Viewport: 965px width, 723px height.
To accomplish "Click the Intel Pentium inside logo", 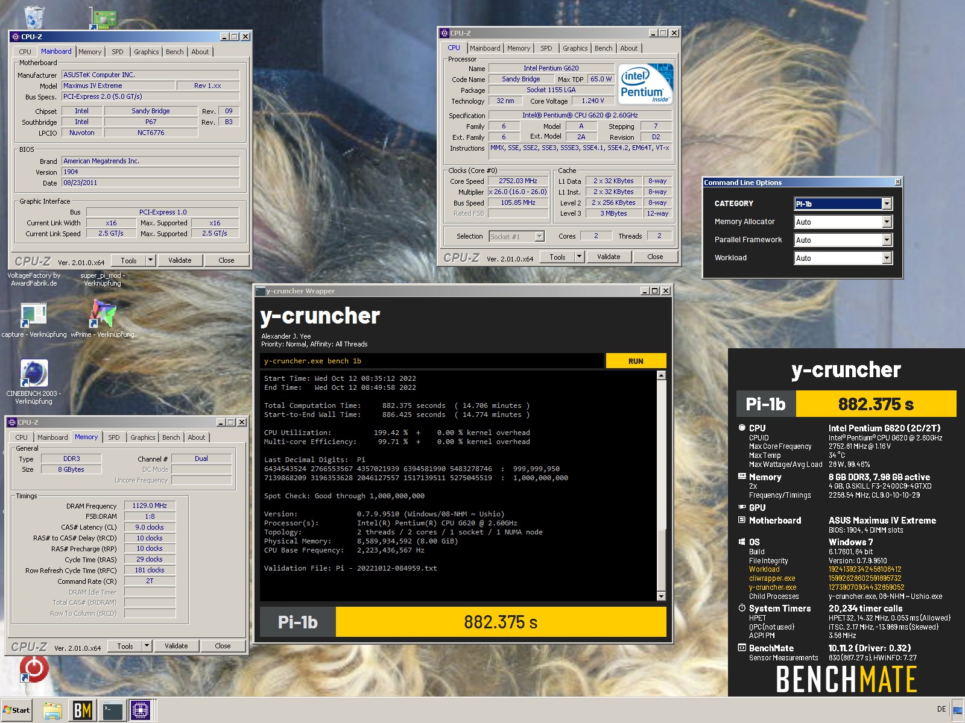I will coord(646,84).
